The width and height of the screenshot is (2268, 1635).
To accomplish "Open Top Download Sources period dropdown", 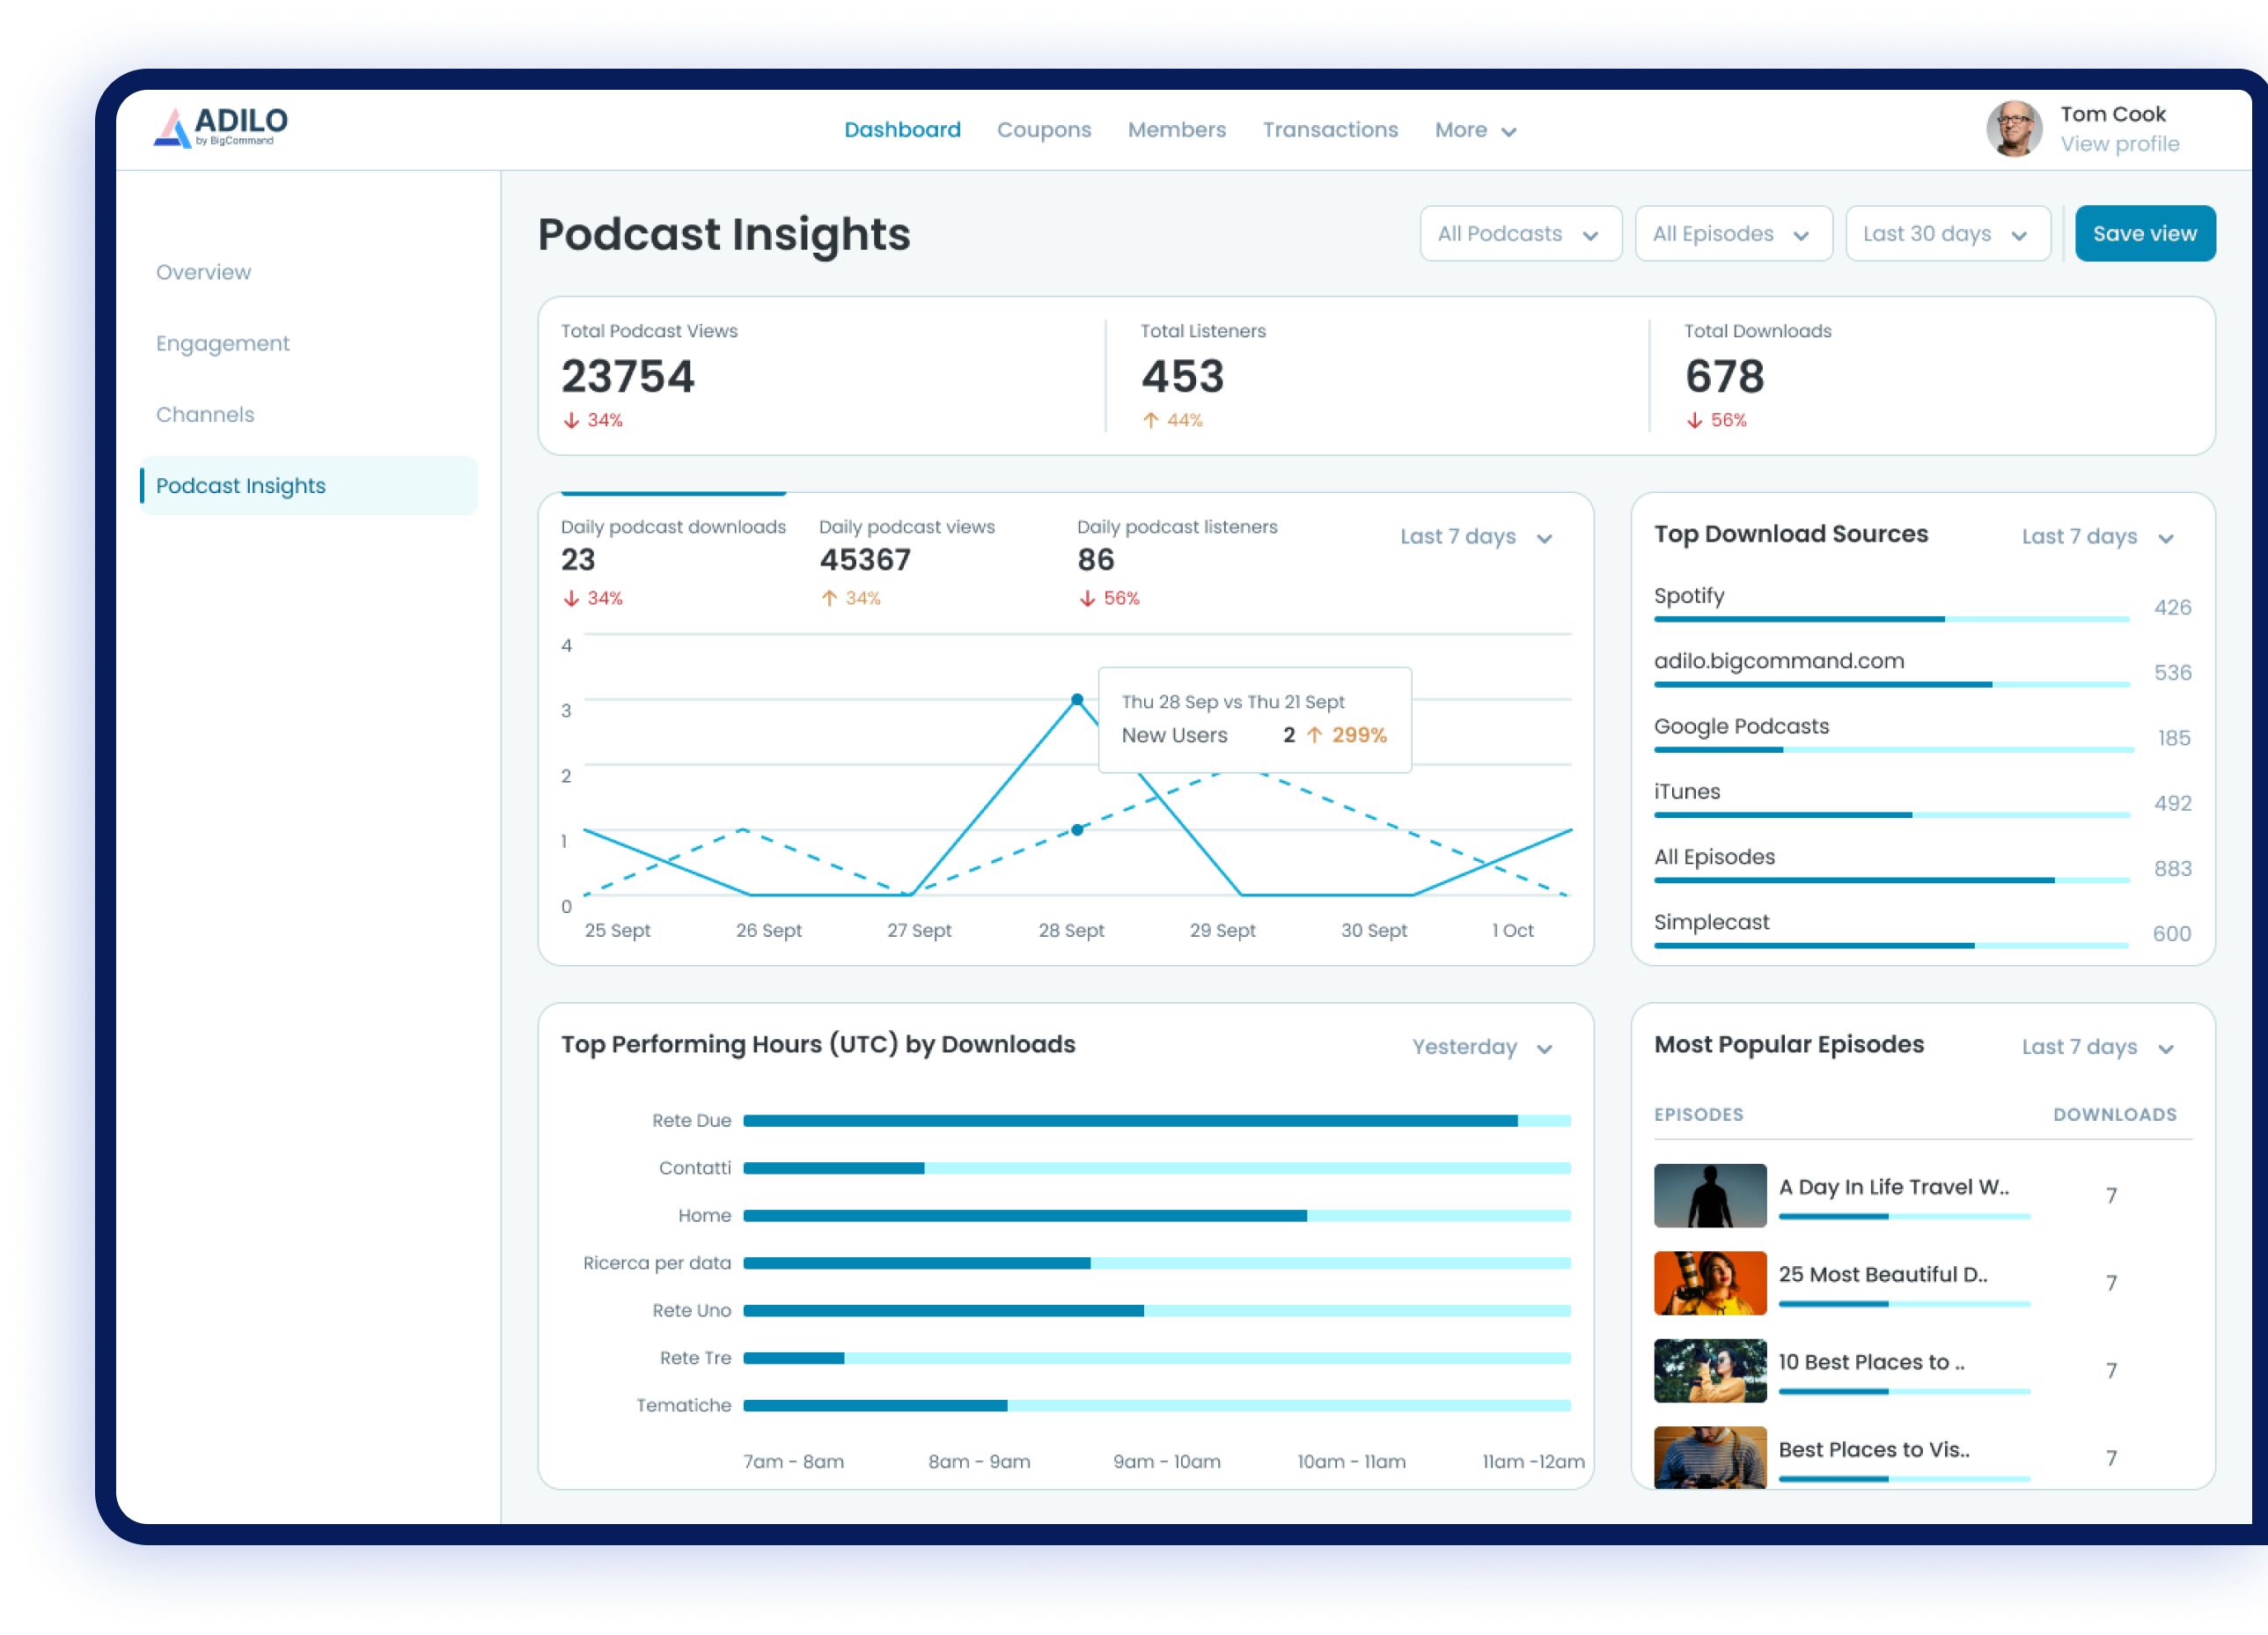I will [x=2097, y=537].
